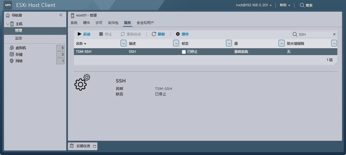Open 网络 networking in the navigator
This screenshot has height=155, width=346.
[19, 61]
